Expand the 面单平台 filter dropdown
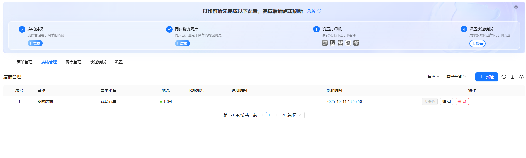This screenshot has width=526, height=158. point(456,76)
